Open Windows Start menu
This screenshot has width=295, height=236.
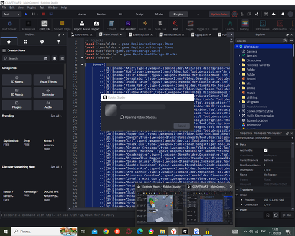click(x=5, y=231)
